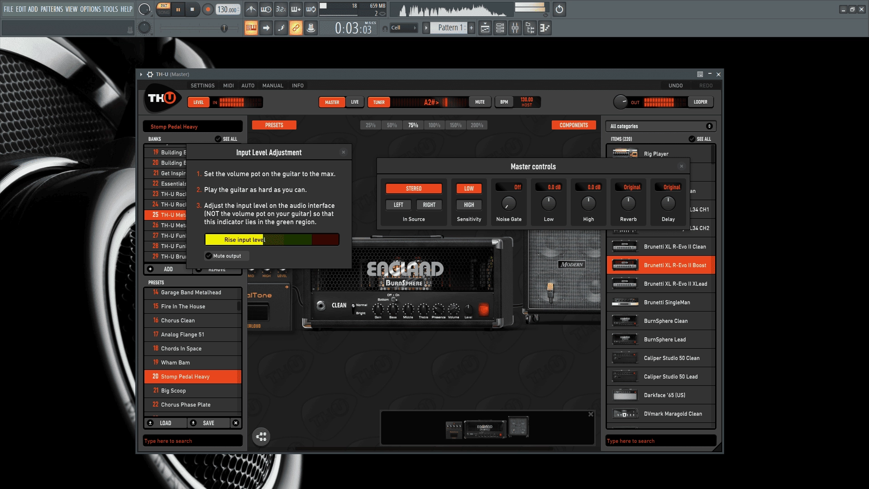Open the rack routing icon below amp
Screen dimensions: 869x489
(x=261, y=436)
